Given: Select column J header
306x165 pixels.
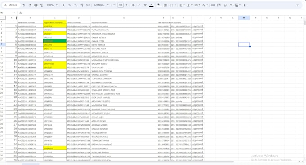Looking at the screenshot, I should pyautogui.click(x=210, y=18).
